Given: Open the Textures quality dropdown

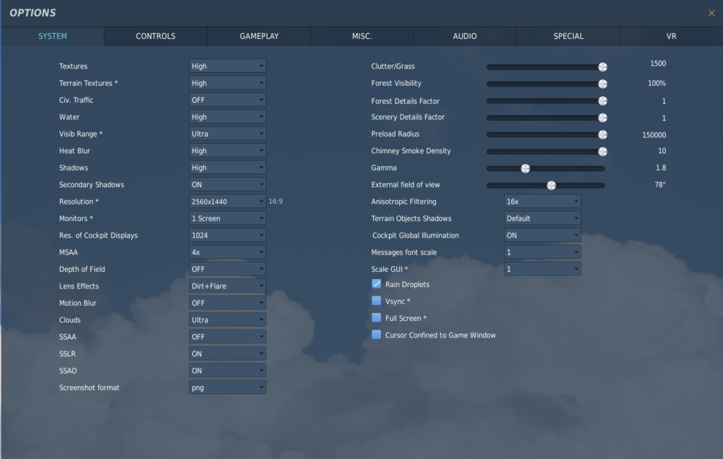Looking at the screenshot, I should coord(227,66).
